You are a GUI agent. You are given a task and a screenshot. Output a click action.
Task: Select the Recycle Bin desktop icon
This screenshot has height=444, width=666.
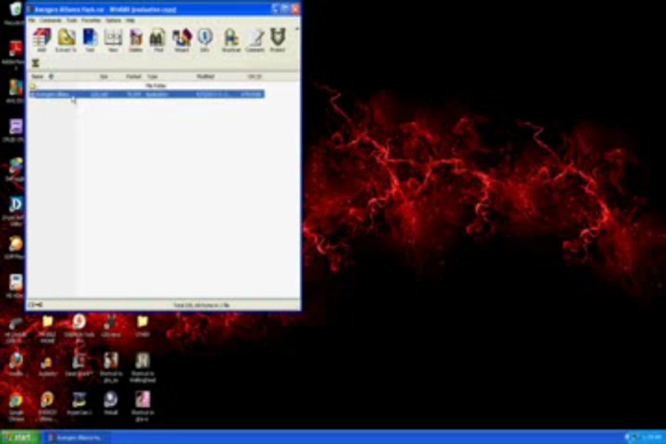15,14
